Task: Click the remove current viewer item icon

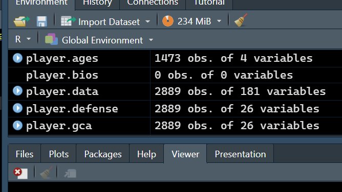Action: pos(20,173)
